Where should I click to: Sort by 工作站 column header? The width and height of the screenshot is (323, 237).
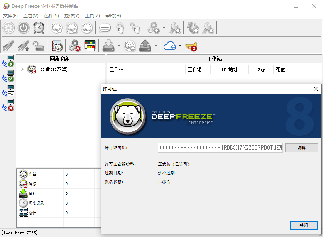coord(146,69)
